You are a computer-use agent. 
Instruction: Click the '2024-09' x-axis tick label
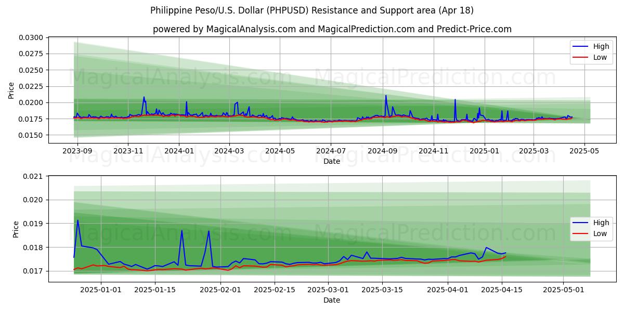[x=383, y=151]
